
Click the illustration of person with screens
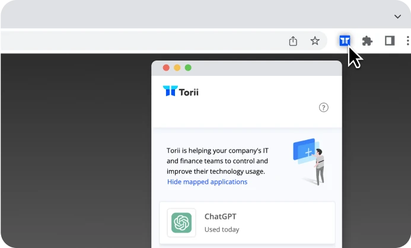point(310,162)
